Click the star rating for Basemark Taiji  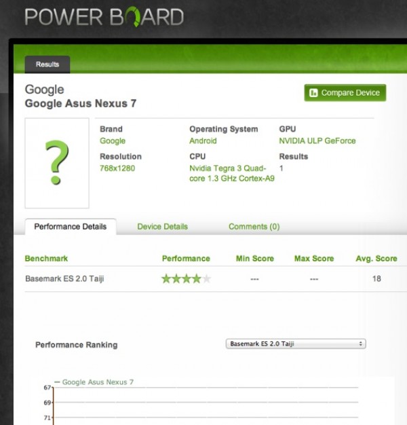186,278
